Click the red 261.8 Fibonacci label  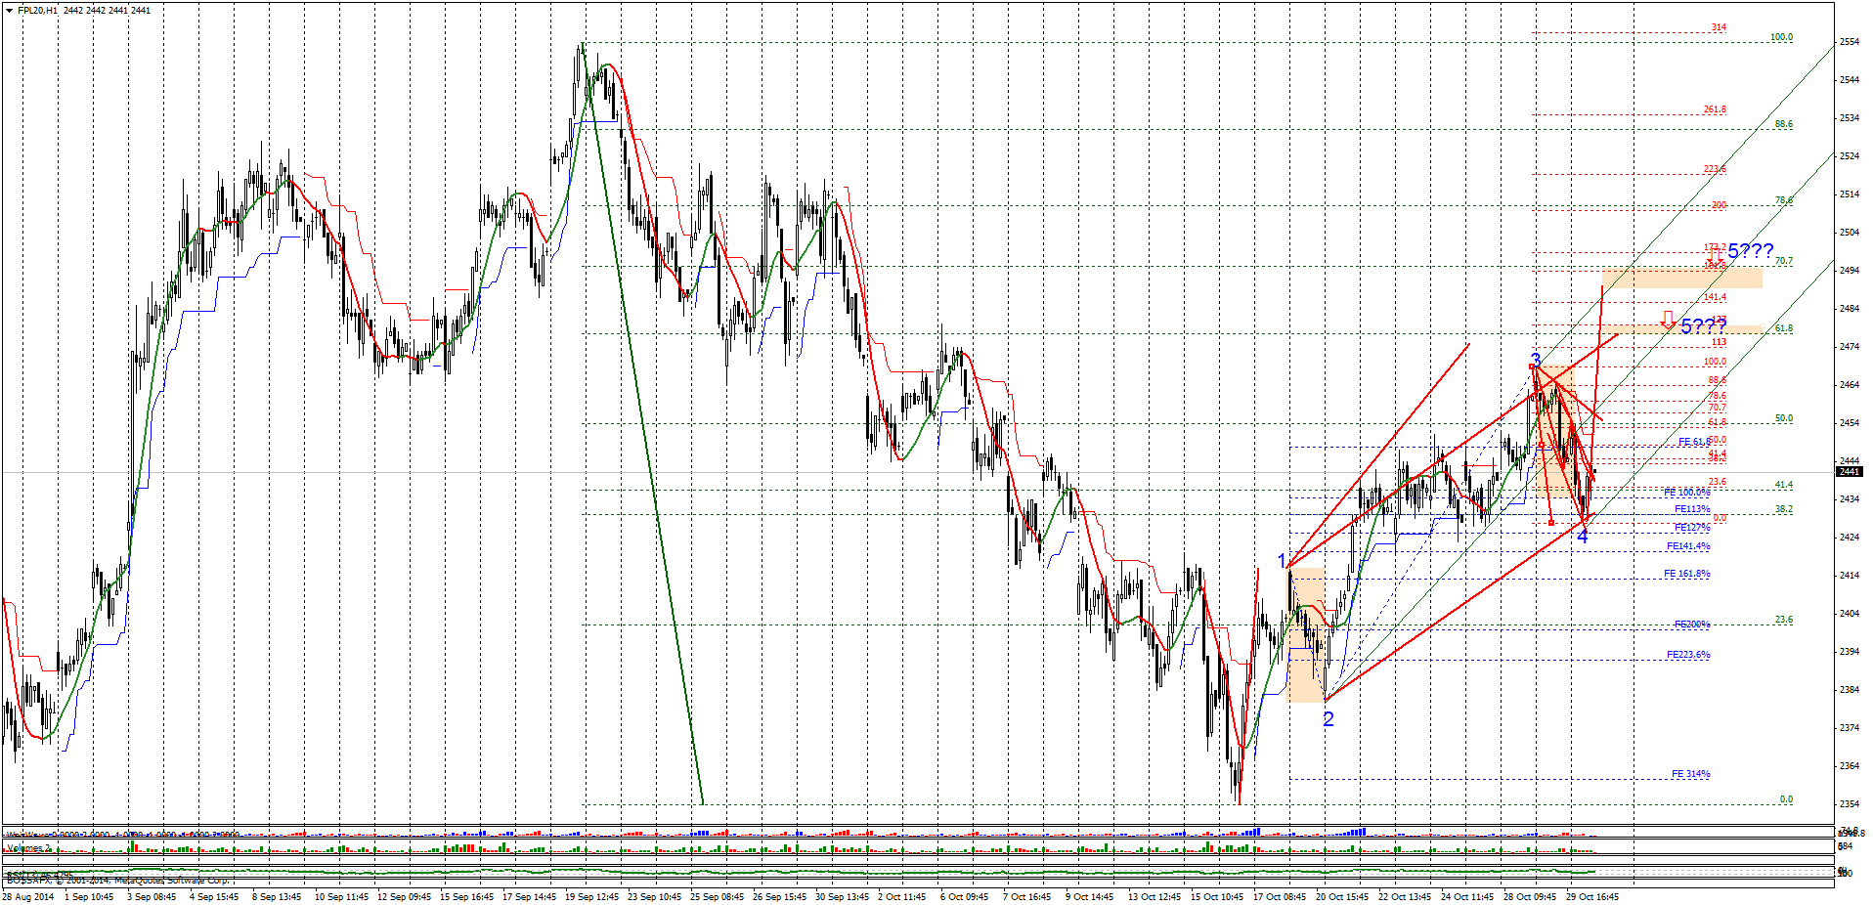pyautogui.click(x=1715, y=109)
